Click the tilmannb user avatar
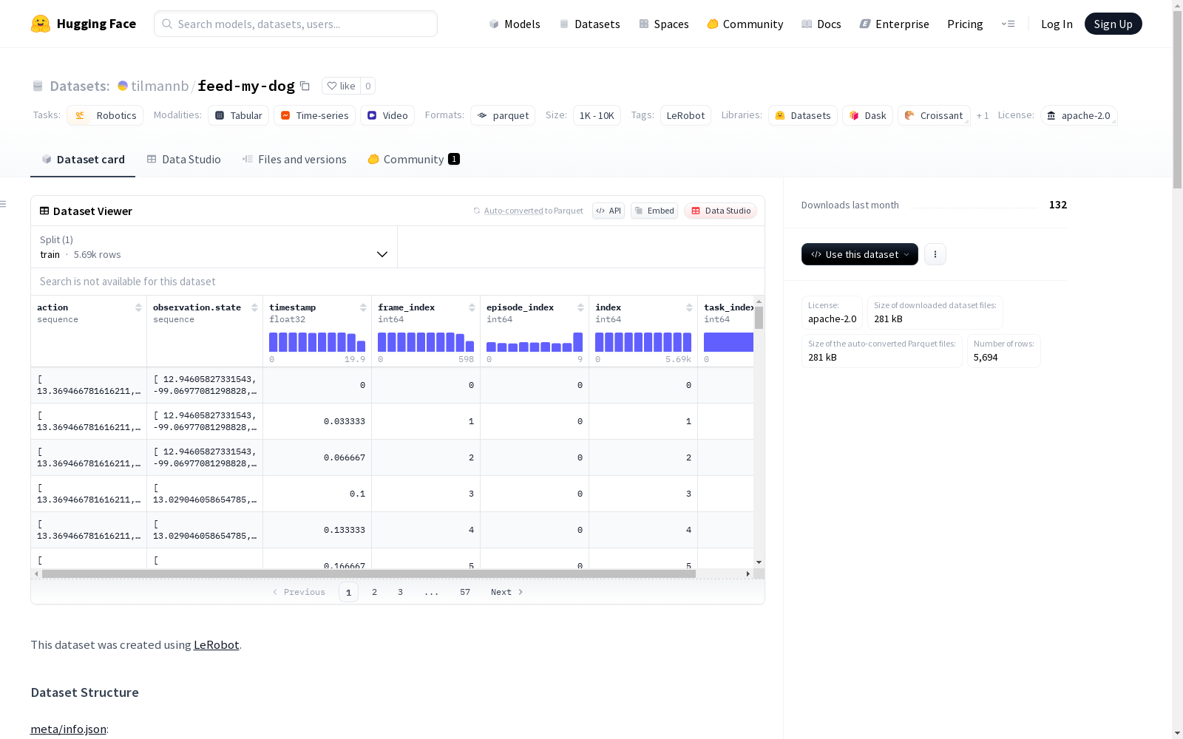Screen dimensions: 1183x739 123,86
